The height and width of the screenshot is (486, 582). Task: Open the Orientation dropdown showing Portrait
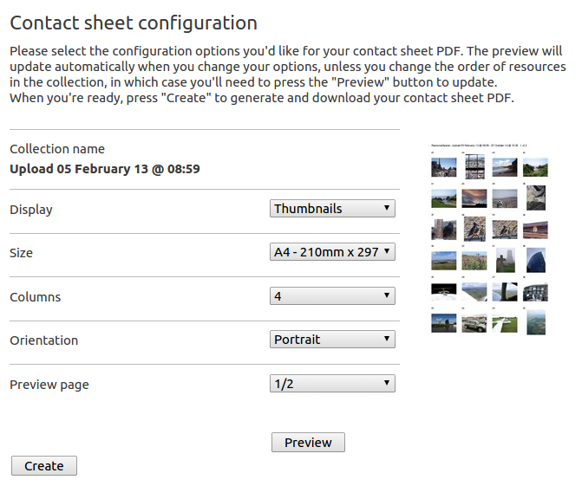point(332,340)
